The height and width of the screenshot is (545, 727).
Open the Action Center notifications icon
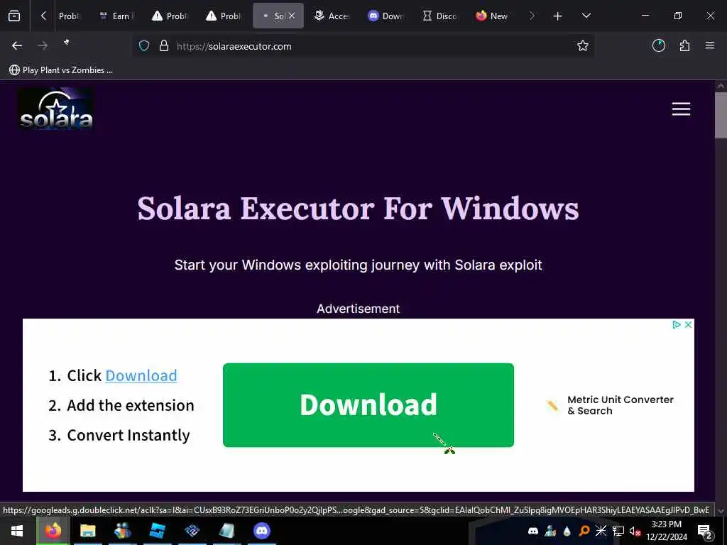click(x=705, y=532)
